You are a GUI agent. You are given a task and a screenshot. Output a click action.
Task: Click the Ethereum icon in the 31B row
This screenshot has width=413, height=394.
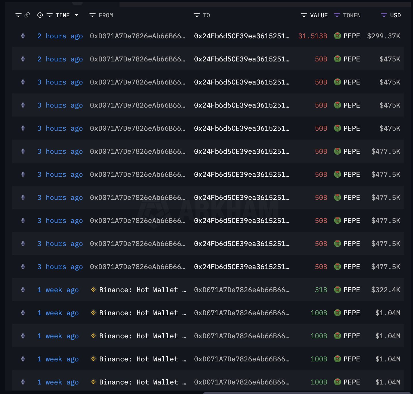coord(23,290)
